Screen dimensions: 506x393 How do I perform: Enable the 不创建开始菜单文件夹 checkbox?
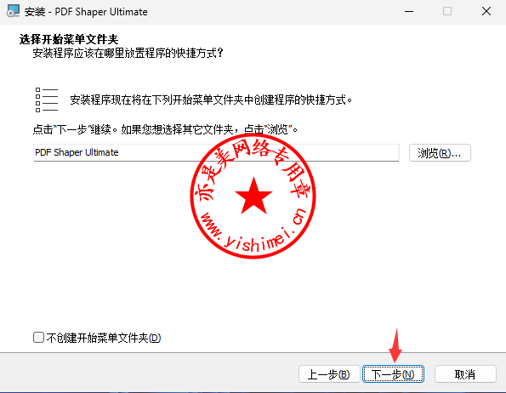[39, 338]
